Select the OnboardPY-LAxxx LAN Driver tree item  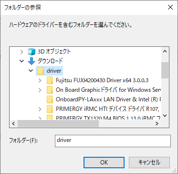(x=104, y=99)
